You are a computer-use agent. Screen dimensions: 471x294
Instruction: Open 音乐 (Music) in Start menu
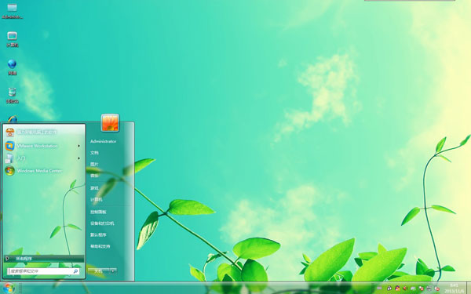(95, 176)
